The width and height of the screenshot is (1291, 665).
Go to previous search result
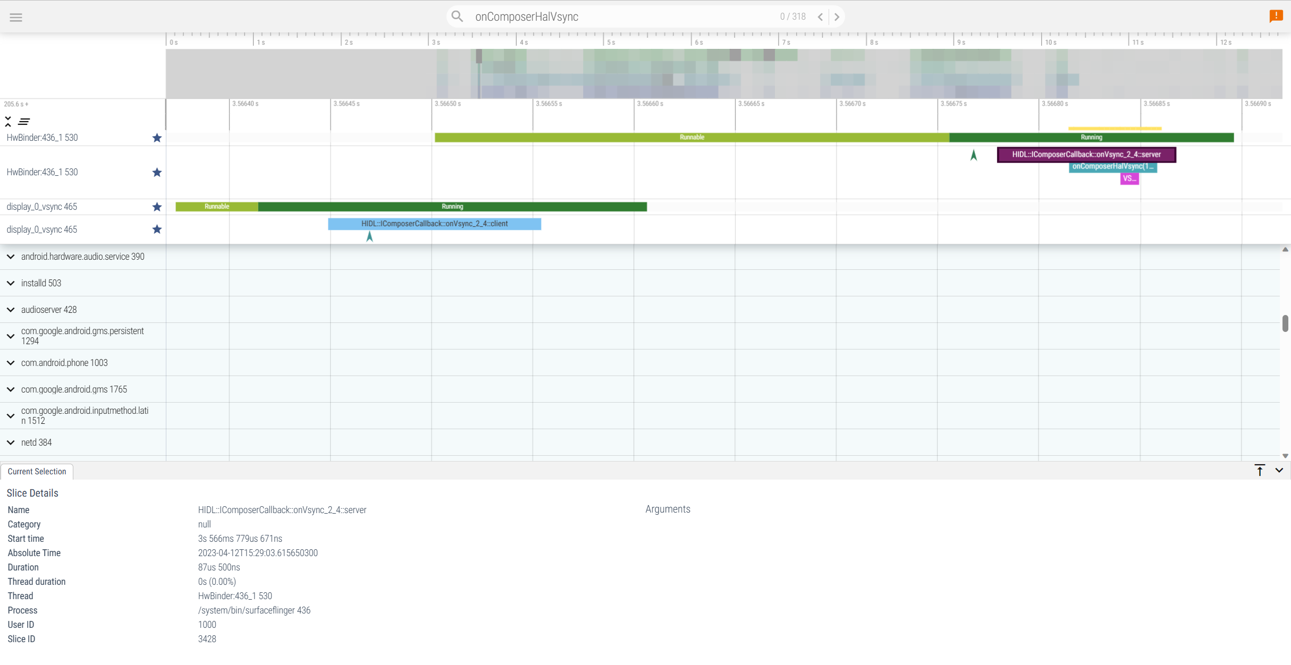[x=820, y=17]
